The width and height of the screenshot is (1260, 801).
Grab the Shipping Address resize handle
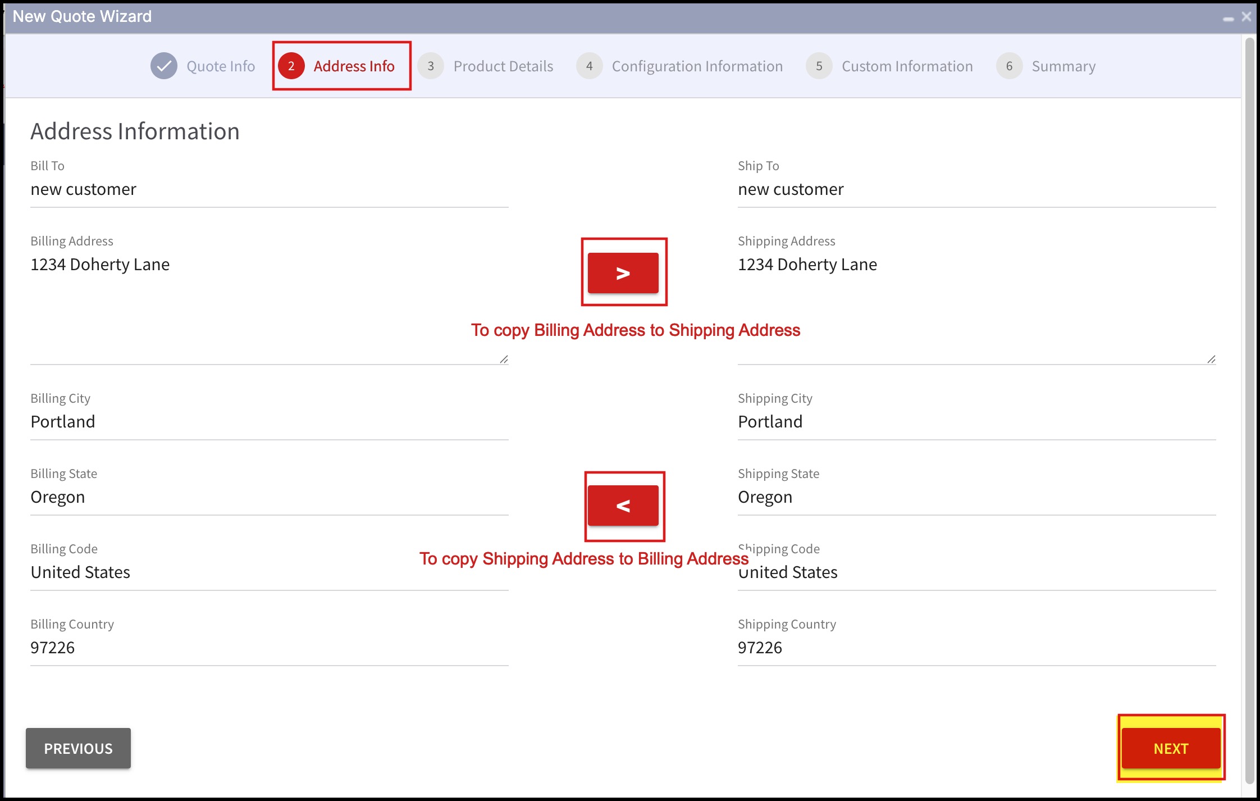tap(1211, 359)
